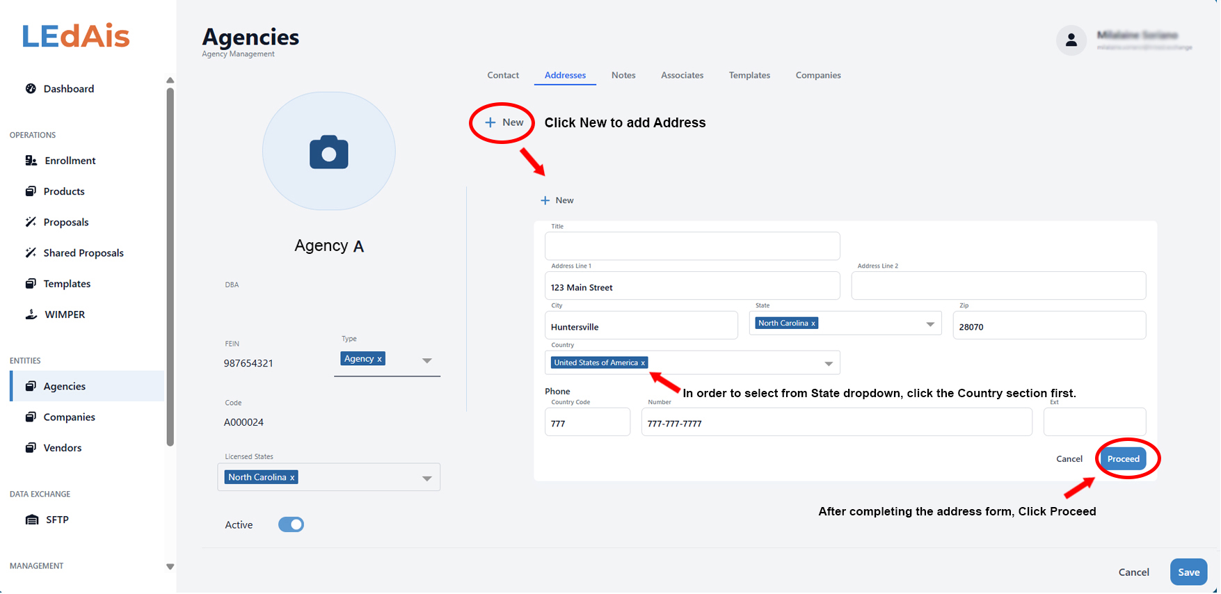This screenshot has height=594, width=1221.
Task: Click Cancel in the address form
Action: pyautogui.click(x=1069, y=459)
